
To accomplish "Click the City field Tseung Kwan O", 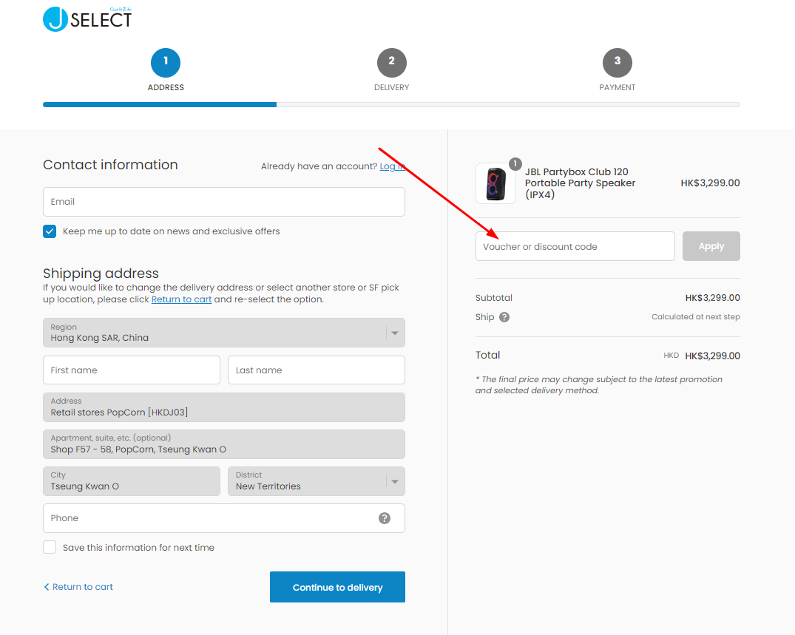I will point(132,481).
